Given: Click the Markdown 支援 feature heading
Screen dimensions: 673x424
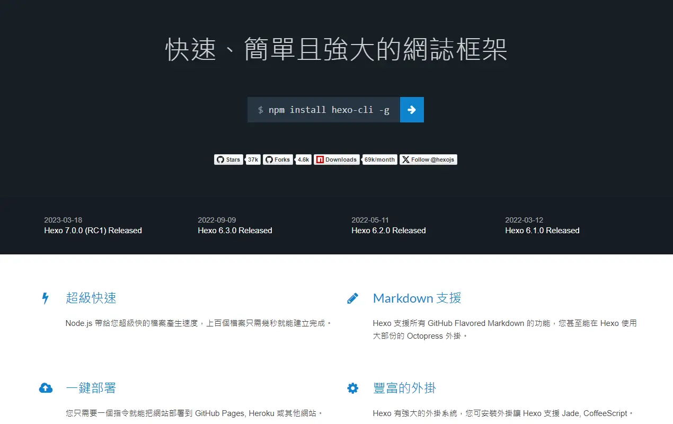Looking at the screenshot, I should 417,298.
